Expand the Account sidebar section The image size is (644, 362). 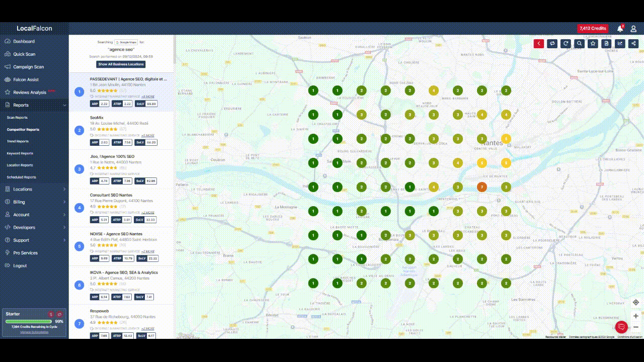[x=34, y=215]
